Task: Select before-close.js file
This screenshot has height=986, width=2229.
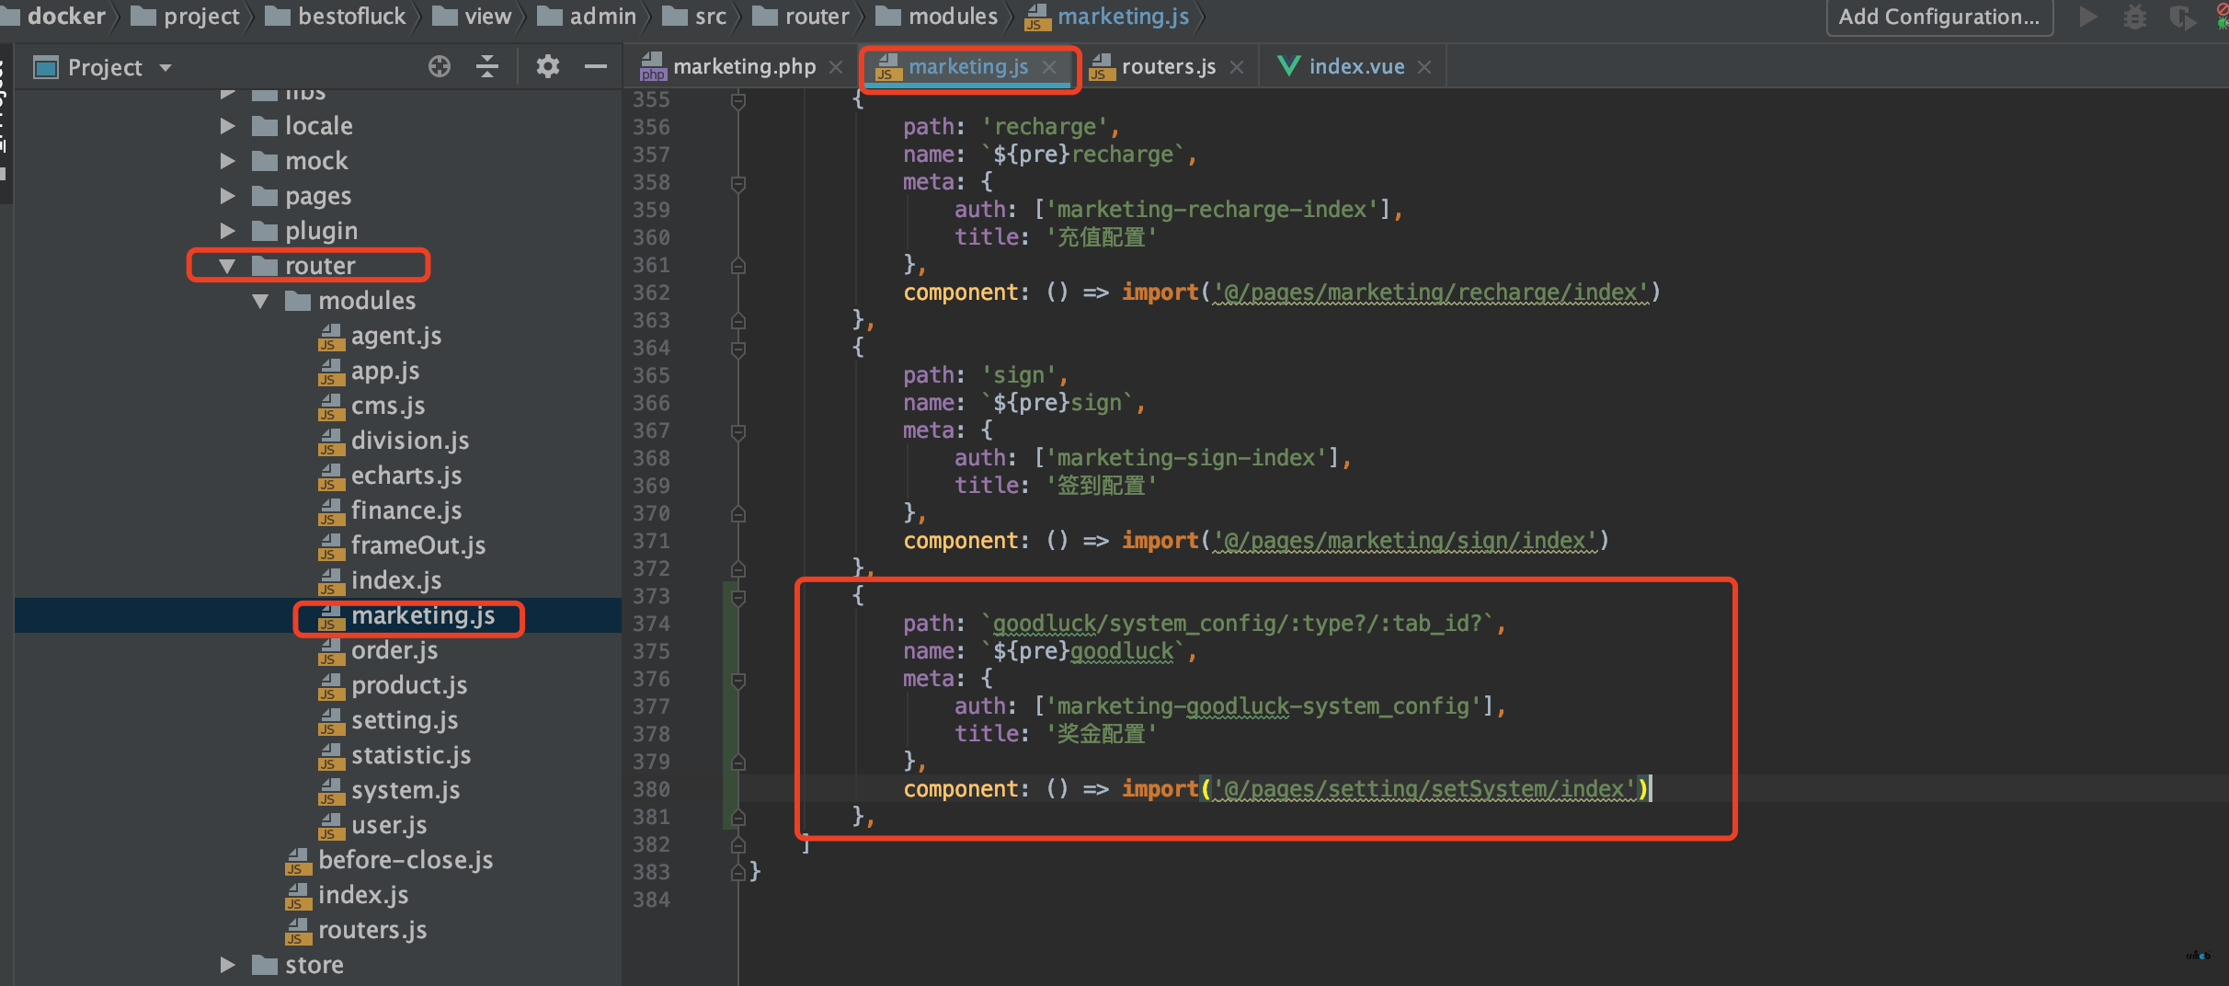Action: [389, 860]
